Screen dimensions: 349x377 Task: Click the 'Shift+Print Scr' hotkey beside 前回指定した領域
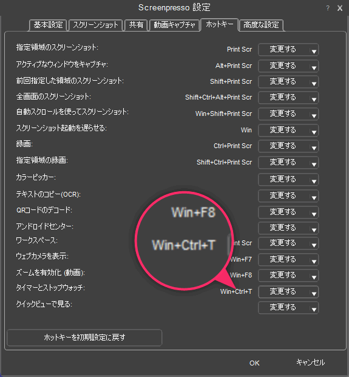[x=231, y=82]
